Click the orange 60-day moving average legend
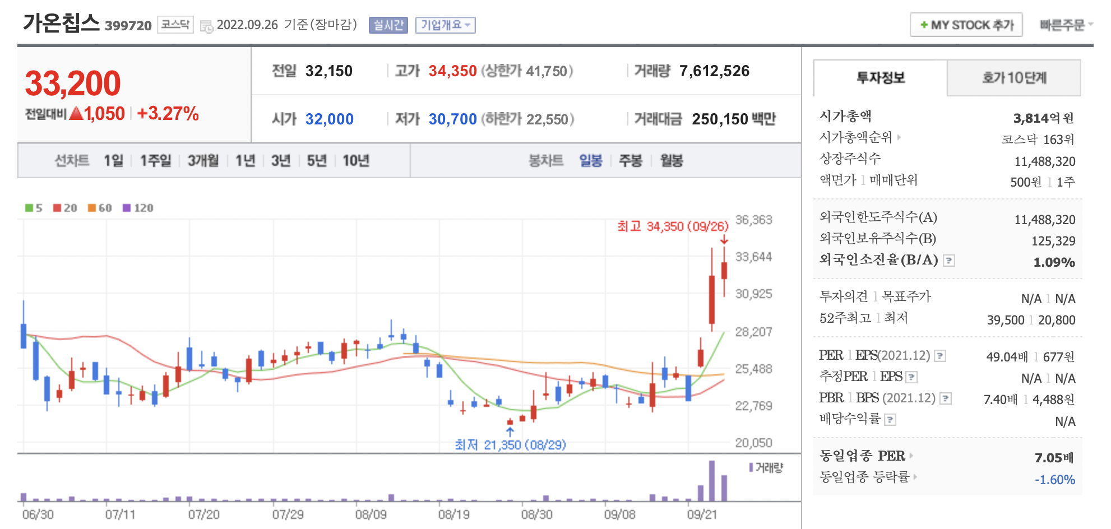This screenshot has width=1111, height=529. [100, 208]
